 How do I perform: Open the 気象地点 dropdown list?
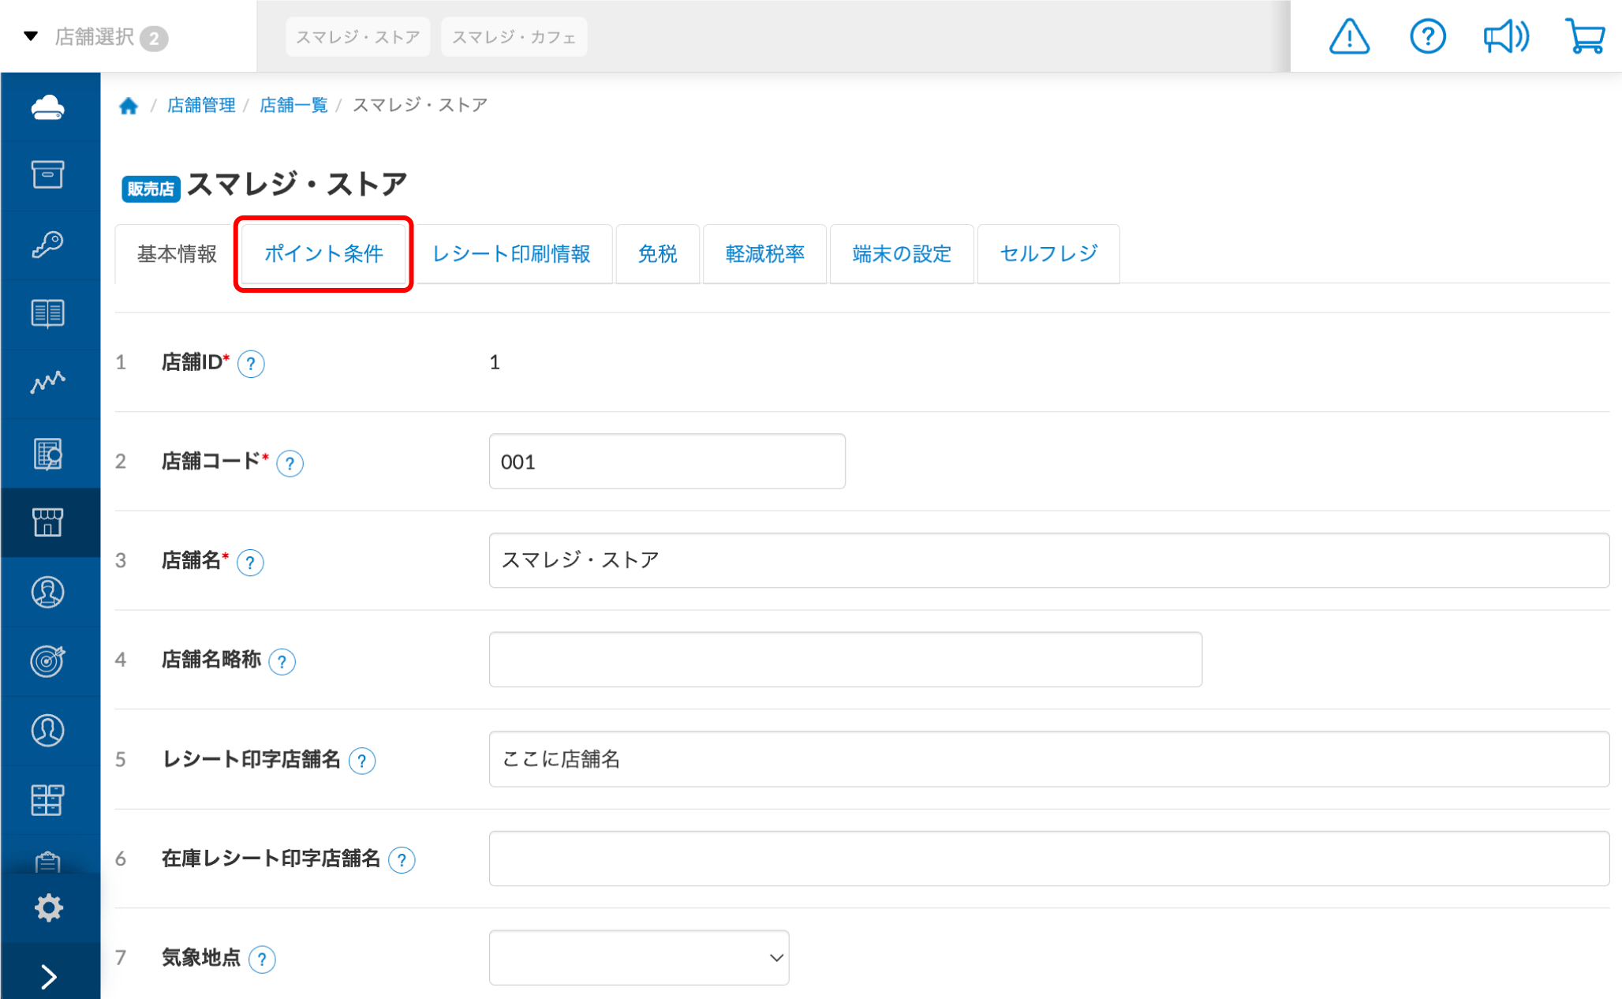[638, 957]
